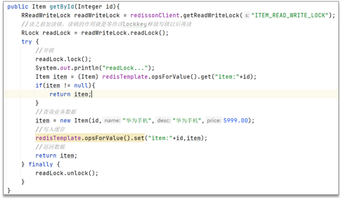Click the try keyword
The width and height of the screenshot is (342, 200).
tap(27, 42)
